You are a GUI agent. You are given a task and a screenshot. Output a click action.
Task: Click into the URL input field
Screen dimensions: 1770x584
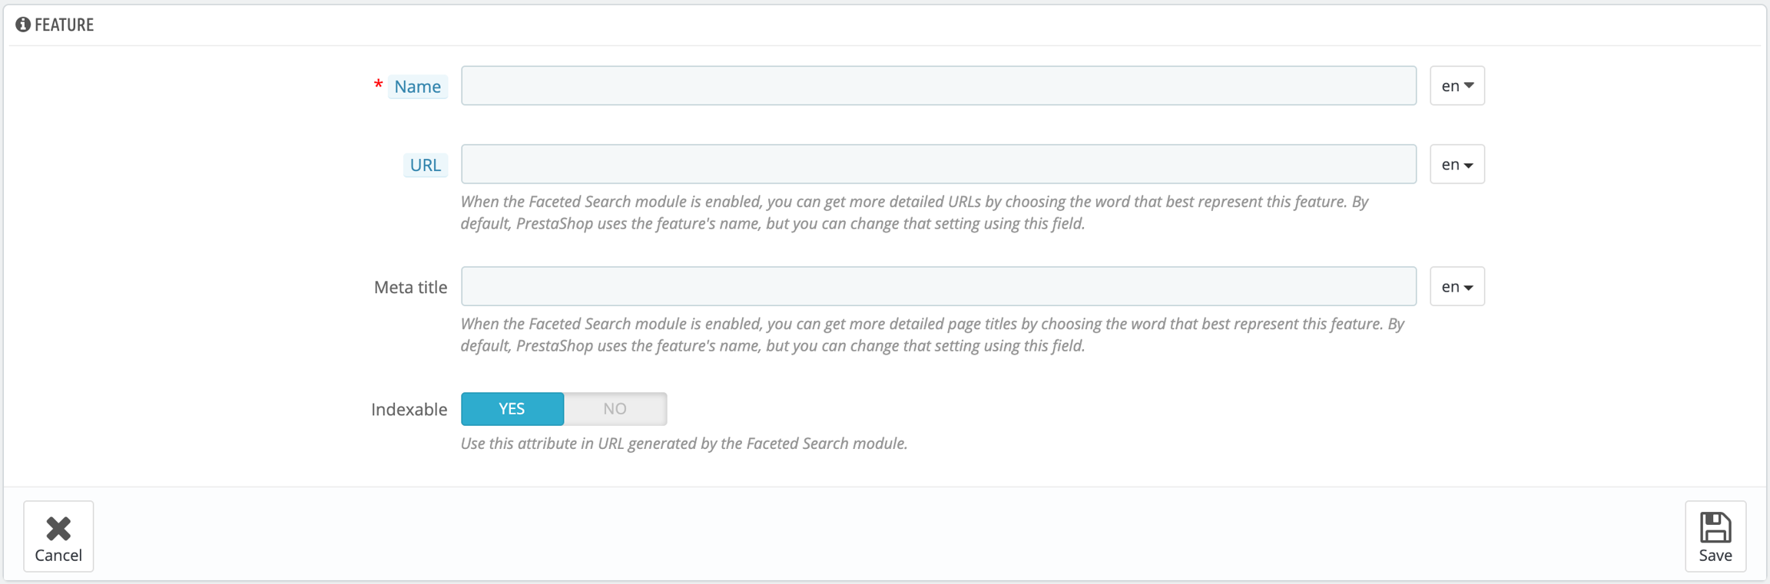tap(938, 164)
